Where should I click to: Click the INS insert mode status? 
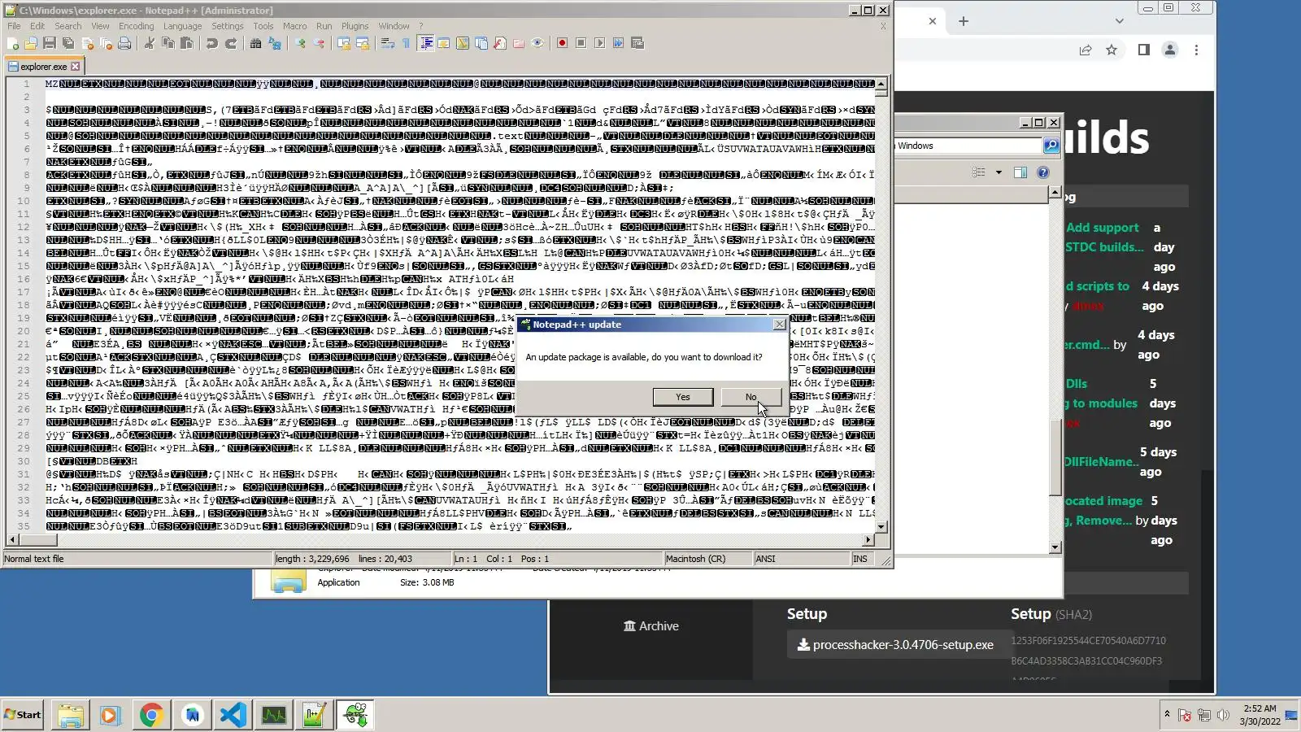click(x=860, y=559)
